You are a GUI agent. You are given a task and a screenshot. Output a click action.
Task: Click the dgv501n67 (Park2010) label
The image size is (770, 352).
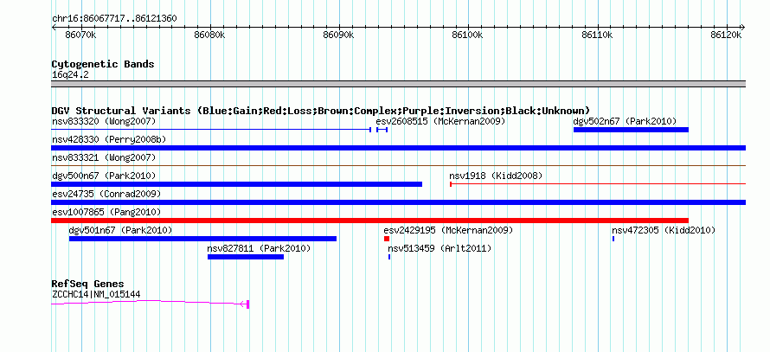tap(121, 230)
